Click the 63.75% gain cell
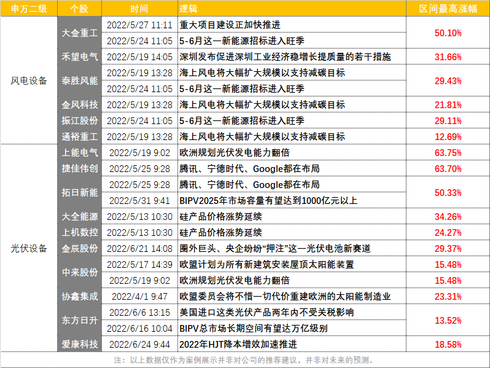 click(x=448, y=152)
